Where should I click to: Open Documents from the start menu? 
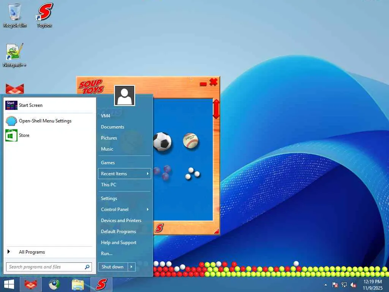[125, 127]
